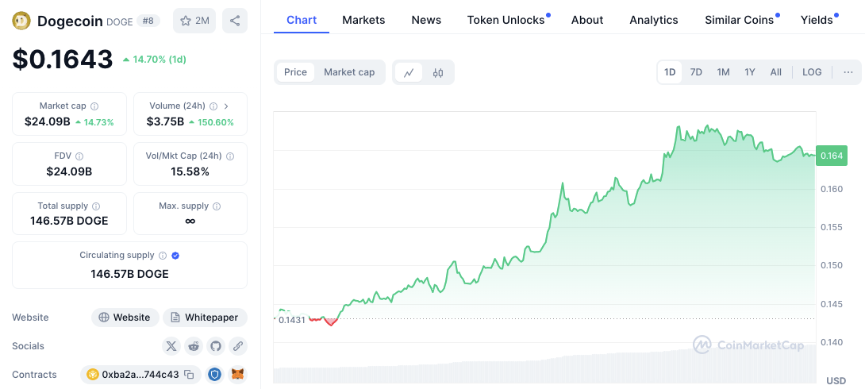This screenshot has height=389, width=865.
Task: Select Price chart mode
Action: click(296, 72)
